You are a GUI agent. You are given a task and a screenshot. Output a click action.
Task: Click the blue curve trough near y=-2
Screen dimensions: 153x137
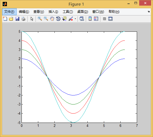point(73,95)
